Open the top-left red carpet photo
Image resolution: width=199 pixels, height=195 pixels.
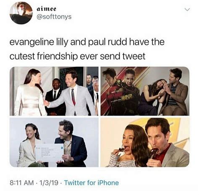(x=54, y=91)
